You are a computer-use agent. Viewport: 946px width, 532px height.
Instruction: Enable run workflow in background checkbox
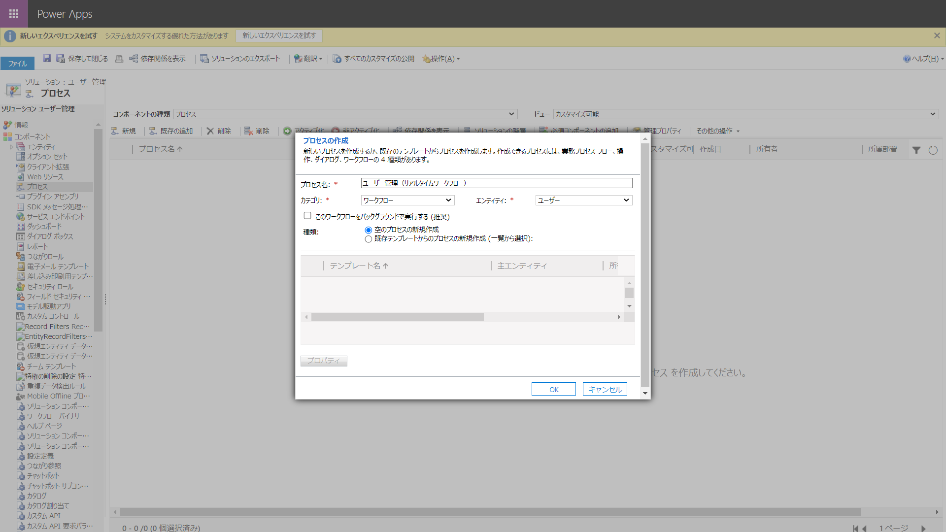[307, 216]
